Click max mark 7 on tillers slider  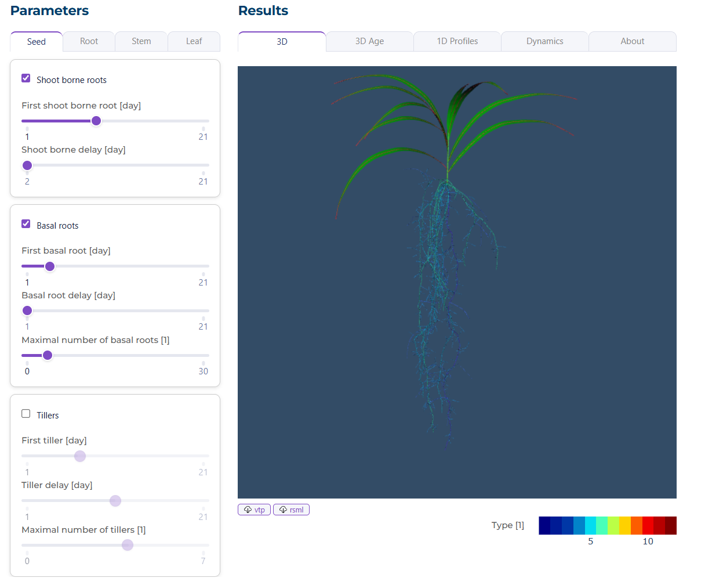(x=203, y=561)
